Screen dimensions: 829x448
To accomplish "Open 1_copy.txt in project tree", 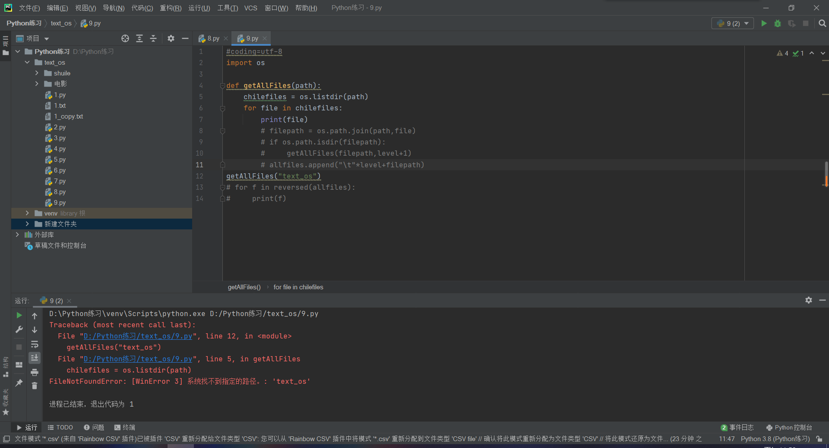I will 68,116.
